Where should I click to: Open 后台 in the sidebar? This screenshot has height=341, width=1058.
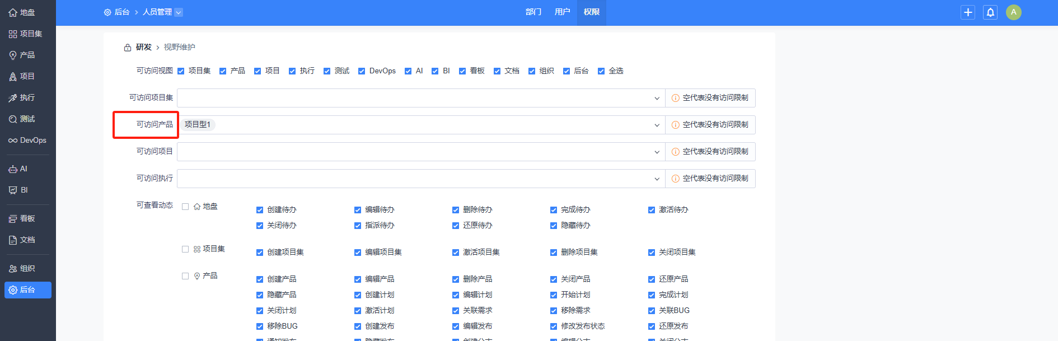pos(27,289)
